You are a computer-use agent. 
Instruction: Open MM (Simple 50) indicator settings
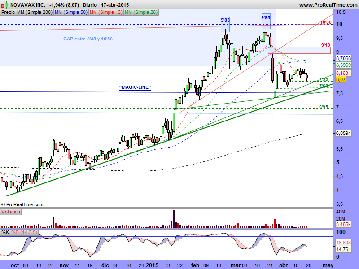pyautogui.click(x=71, y=13)
